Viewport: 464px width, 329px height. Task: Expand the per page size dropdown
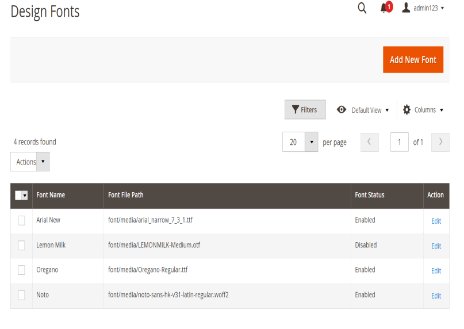(311, 142)
